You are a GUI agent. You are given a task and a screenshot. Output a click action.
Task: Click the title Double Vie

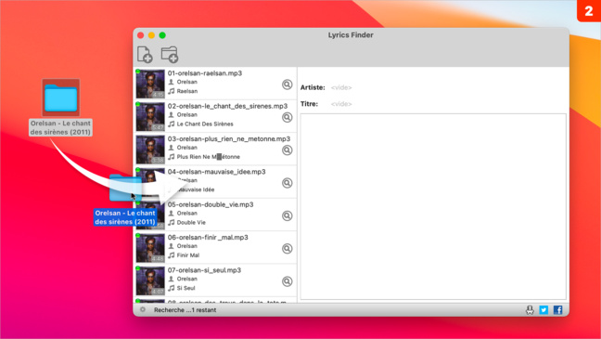[x=191, y=222]
